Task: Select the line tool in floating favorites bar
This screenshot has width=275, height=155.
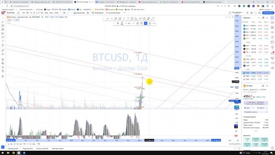Action: [x=107, y=19]
